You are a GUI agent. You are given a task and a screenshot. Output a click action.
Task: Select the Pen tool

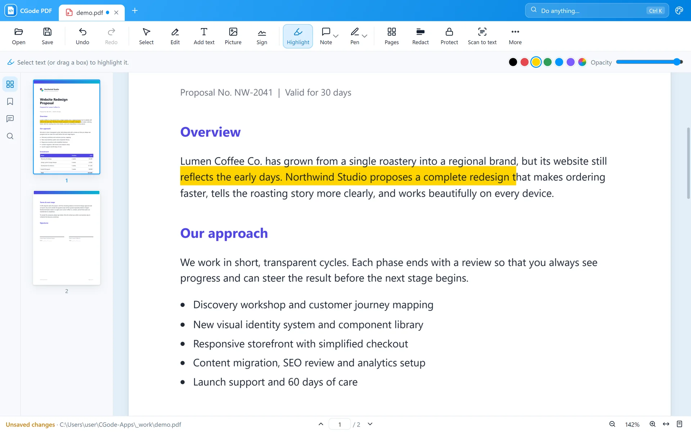coord(354,36)
